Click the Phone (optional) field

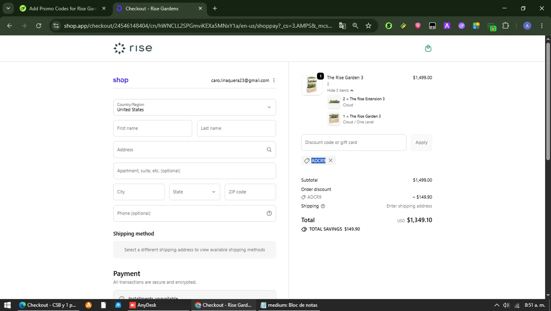tap(194, 213)
